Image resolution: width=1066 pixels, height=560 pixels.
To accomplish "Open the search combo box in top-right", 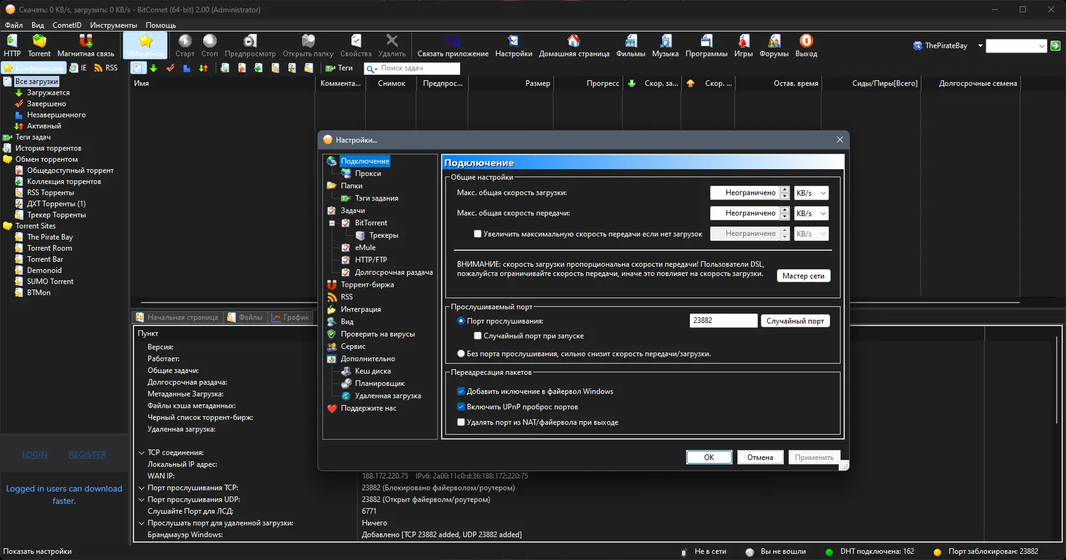I will click(1016, 46).
